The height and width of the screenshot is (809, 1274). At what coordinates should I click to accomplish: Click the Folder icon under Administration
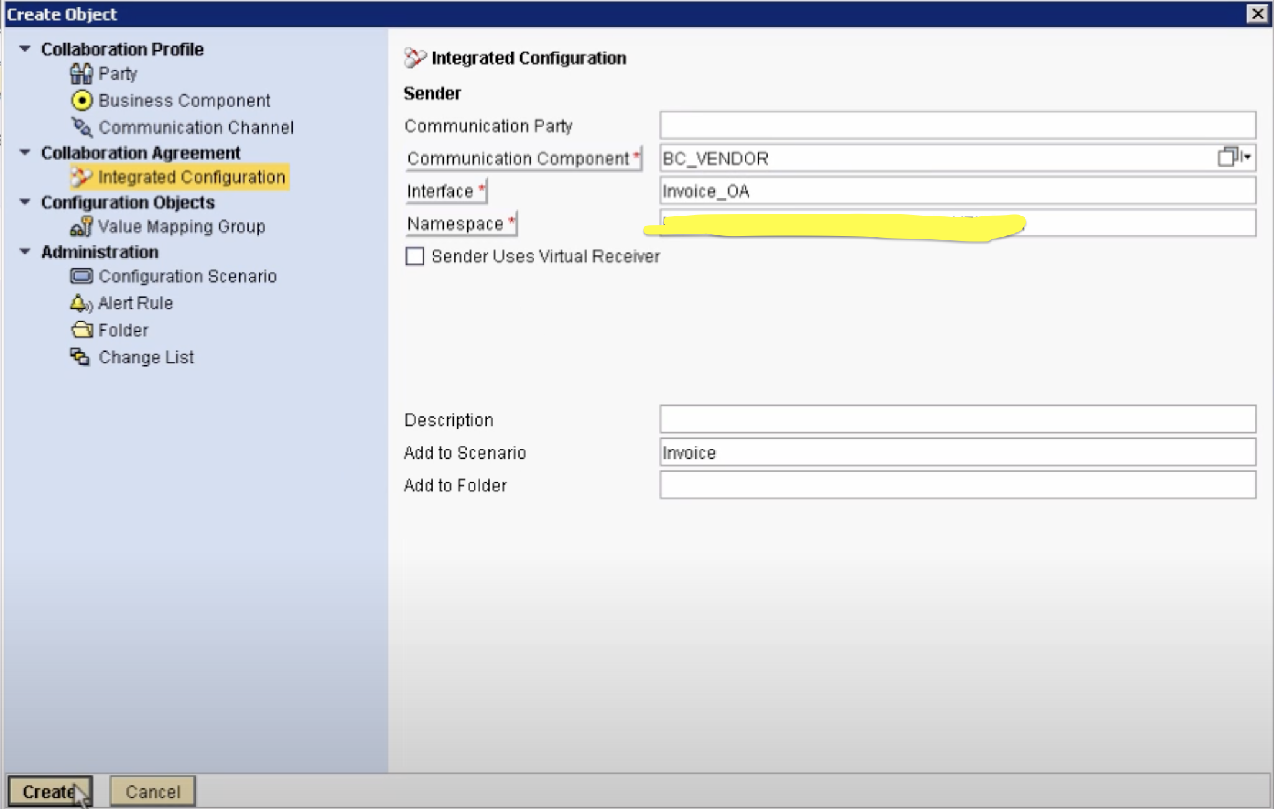pyautogui.click(x=81, y=330)
